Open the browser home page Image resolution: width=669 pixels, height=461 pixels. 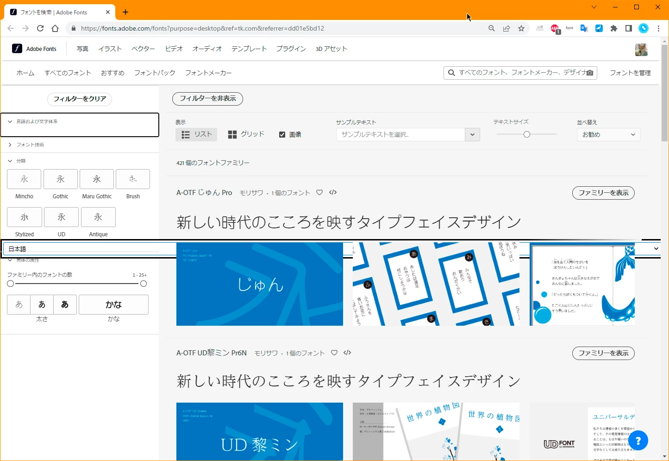(55, 28)
